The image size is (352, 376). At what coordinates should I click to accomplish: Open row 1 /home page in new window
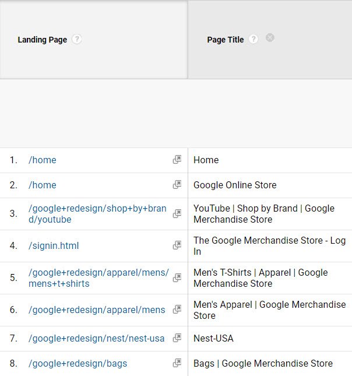pyautogui.click(x=177, y=160)
